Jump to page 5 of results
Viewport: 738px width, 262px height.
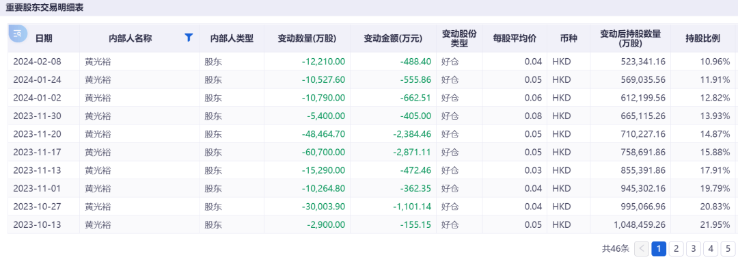tap(728, 248)
